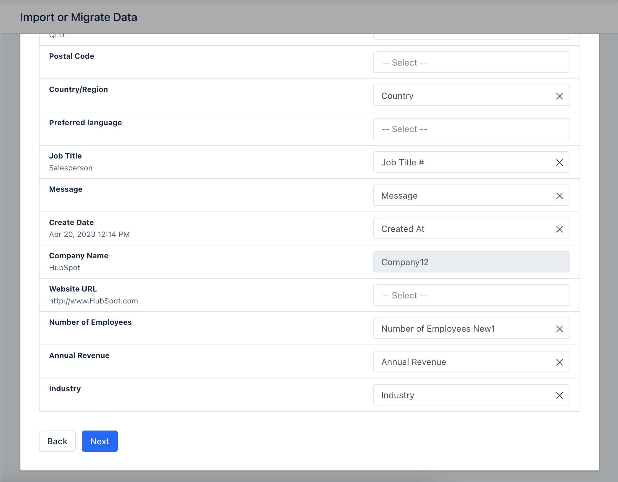The height and width of the screenshot is (482, 618).
Task: Click the Next button
Action: [x=100, y=441]
